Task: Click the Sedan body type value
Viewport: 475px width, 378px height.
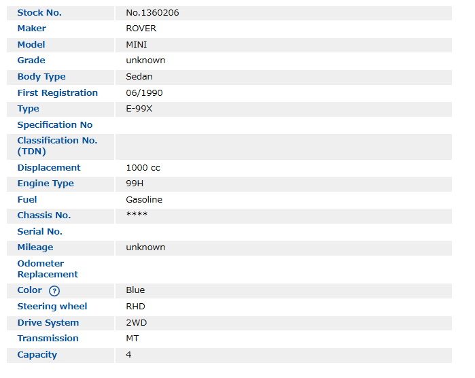Action: (x=139, y=77)
